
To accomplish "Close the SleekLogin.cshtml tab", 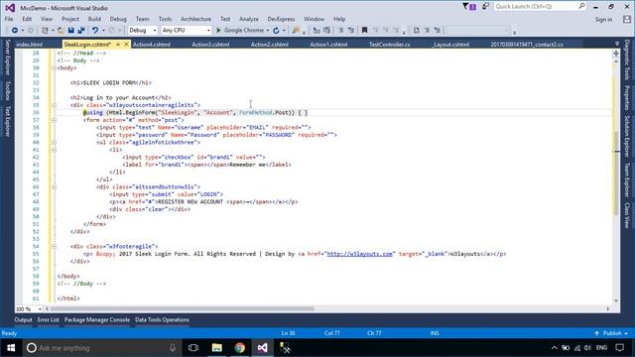I will click(x=126, y=44).
